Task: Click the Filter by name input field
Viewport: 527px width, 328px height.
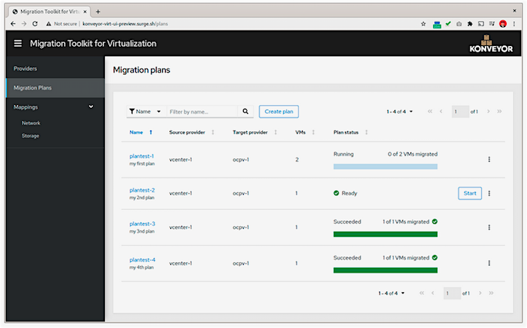Action: (202, 112)
